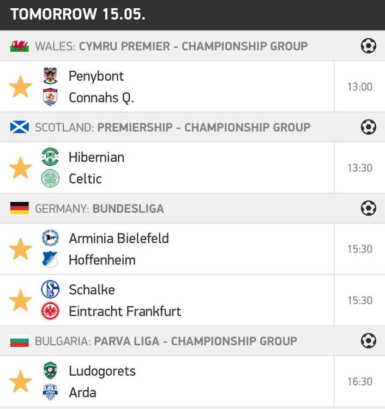
Task: Toggle favorite star for Schalke vs Eintracht Frankfurt
Action: pos(21,300)
